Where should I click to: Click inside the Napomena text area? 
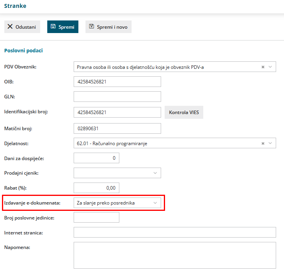175,255
